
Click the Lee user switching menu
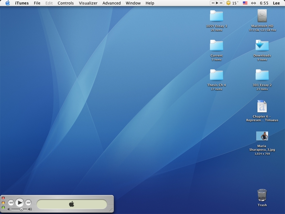point(276,3)
